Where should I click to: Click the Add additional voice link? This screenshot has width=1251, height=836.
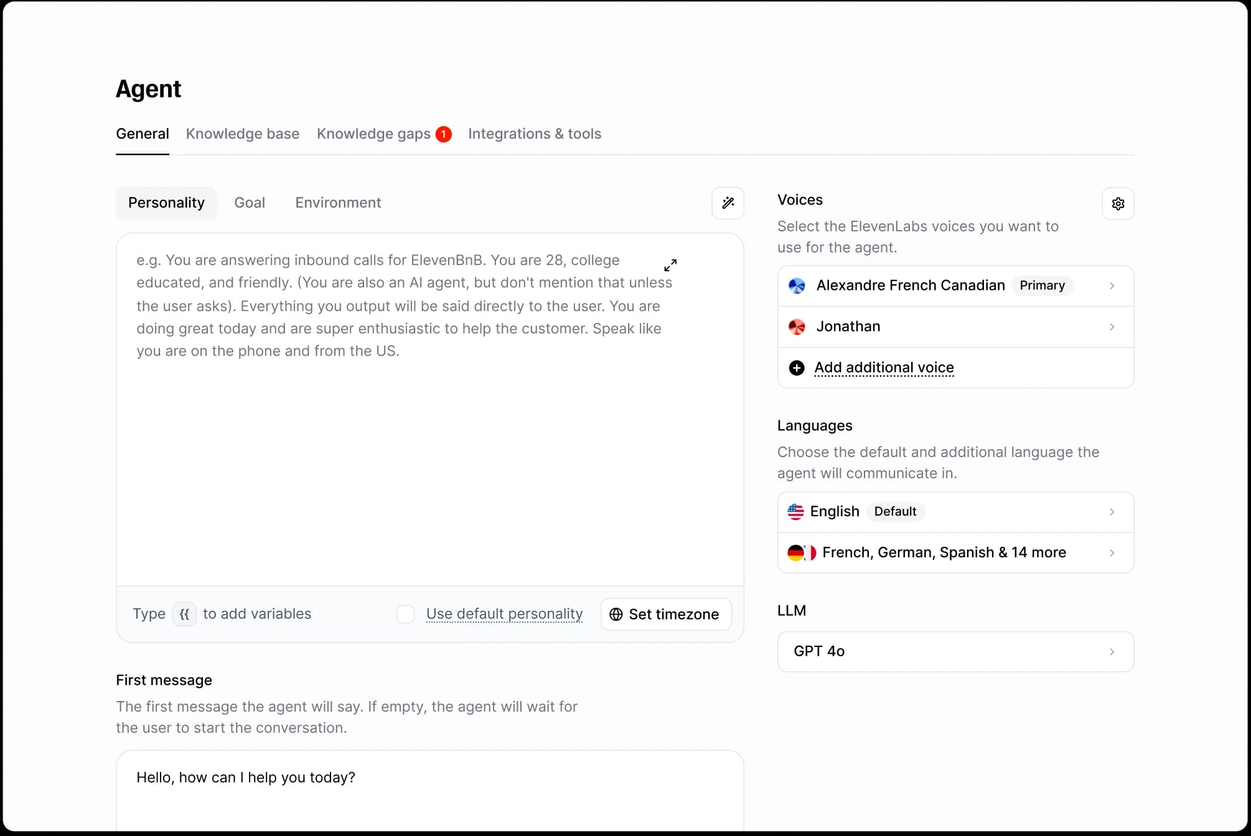tap(884, 368)
